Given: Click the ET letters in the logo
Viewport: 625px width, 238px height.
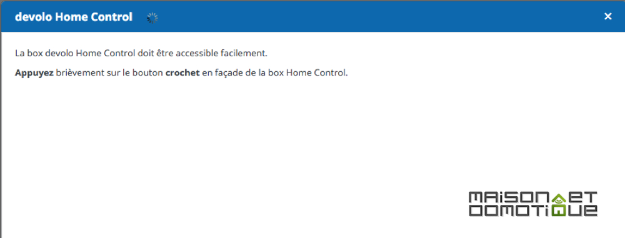Looking at the screenshot, I should [582, 197].
